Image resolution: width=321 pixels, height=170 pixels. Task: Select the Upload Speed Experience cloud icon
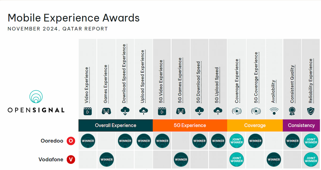(143, 111)
